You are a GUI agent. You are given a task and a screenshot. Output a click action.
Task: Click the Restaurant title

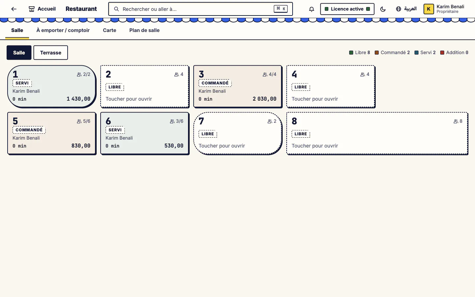pyautogui.click(x=81, y=9)
